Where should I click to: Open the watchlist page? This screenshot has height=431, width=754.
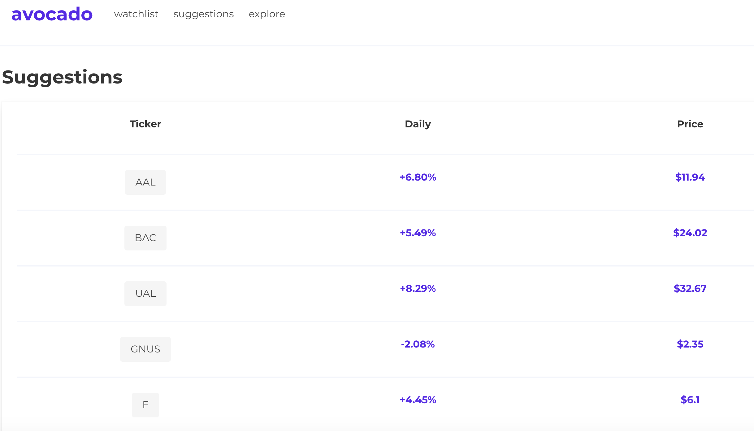[x=136, y=14]
